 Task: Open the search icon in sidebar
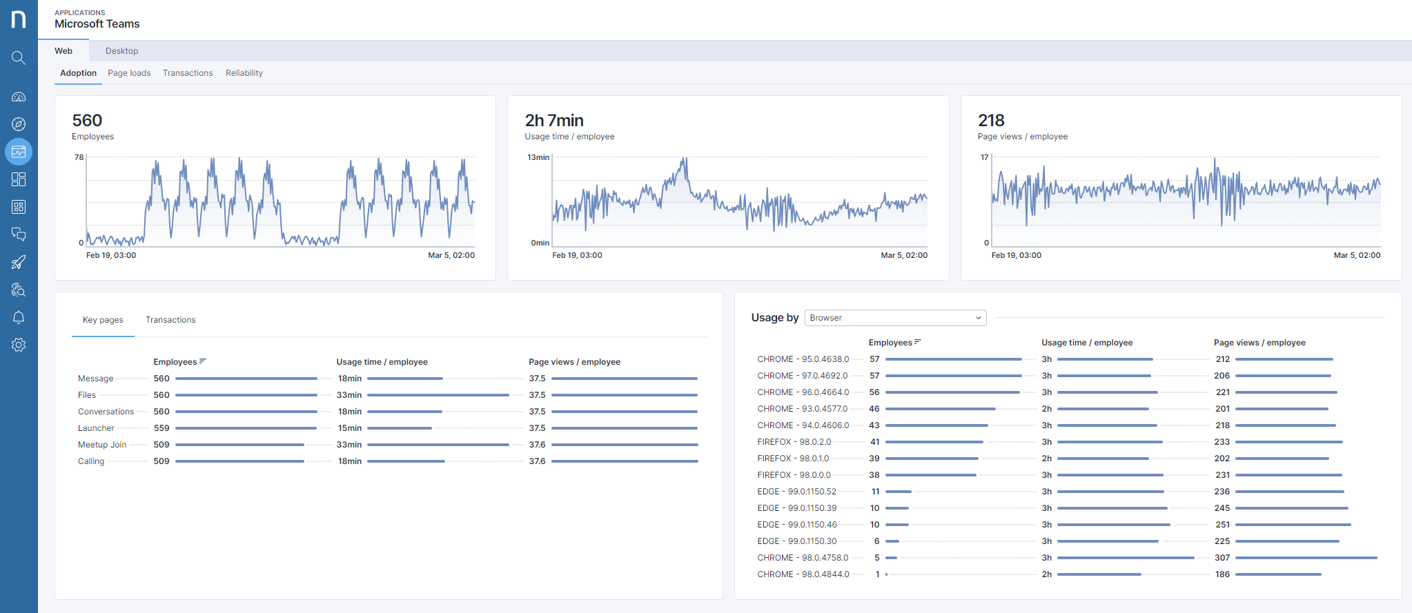(19, 58)
